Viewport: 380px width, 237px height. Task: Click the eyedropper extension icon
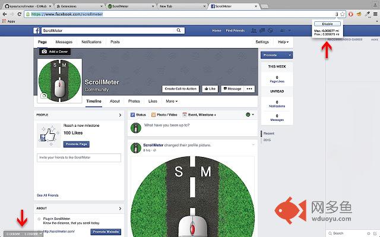click(368, 14)
